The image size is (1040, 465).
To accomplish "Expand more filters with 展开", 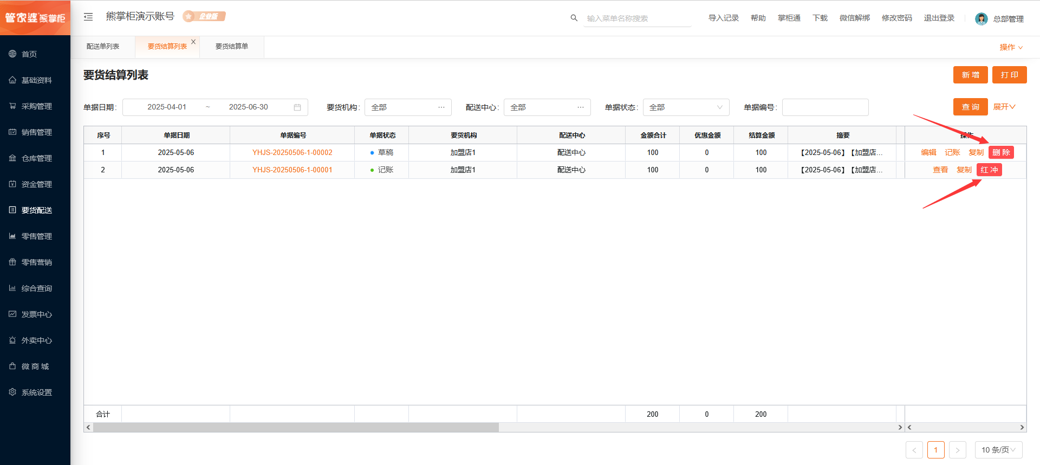I will [x=1004, y=107].
